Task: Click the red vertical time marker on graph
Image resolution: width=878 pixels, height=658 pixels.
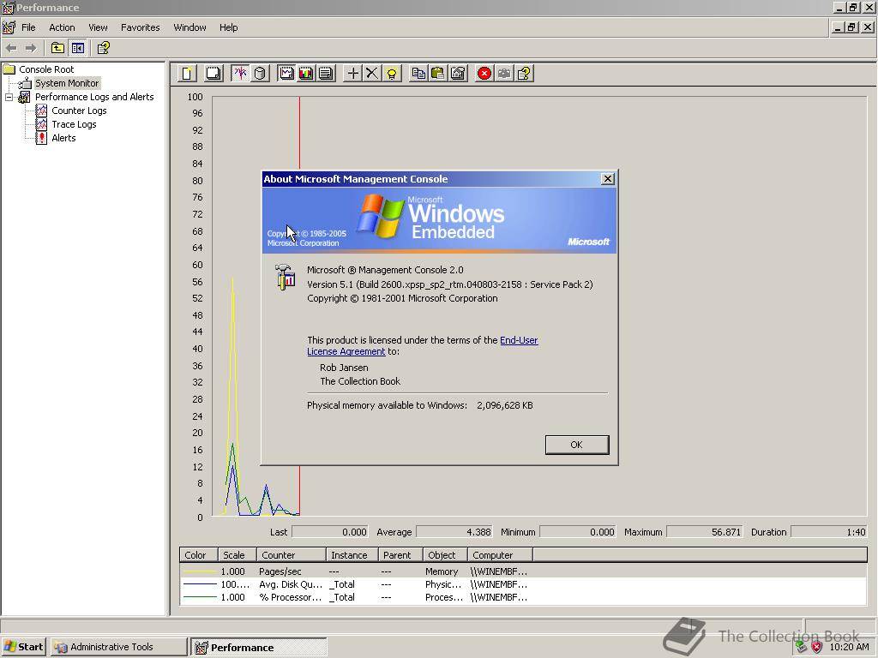Action: pos(299,133)
